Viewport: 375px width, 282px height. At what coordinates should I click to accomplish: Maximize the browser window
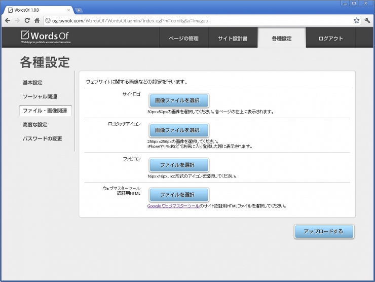point(354,4)
